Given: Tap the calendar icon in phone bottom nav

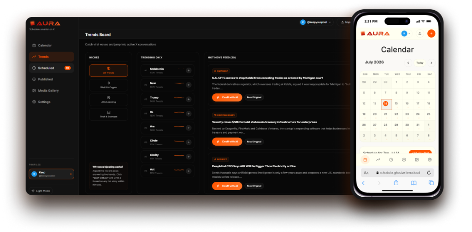Looking at the screenshot, I should tap(365, 160).
